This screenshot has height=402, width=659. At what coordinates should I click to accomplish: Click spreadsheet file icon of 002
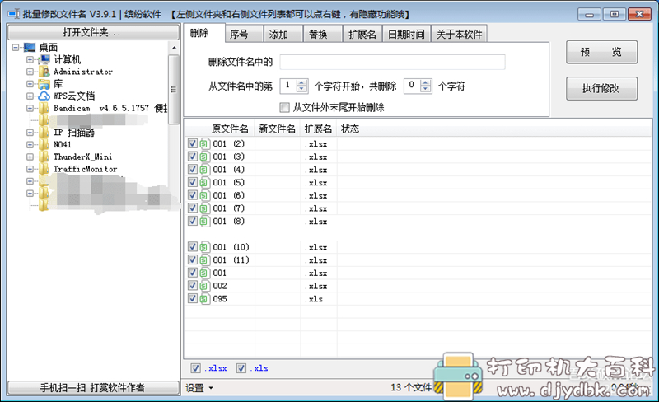[x=204, y=286]
